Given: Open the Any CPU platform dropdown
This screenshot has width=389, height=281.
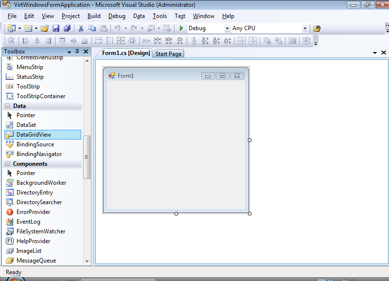Looking at the screenshot, I should point(305,28).
